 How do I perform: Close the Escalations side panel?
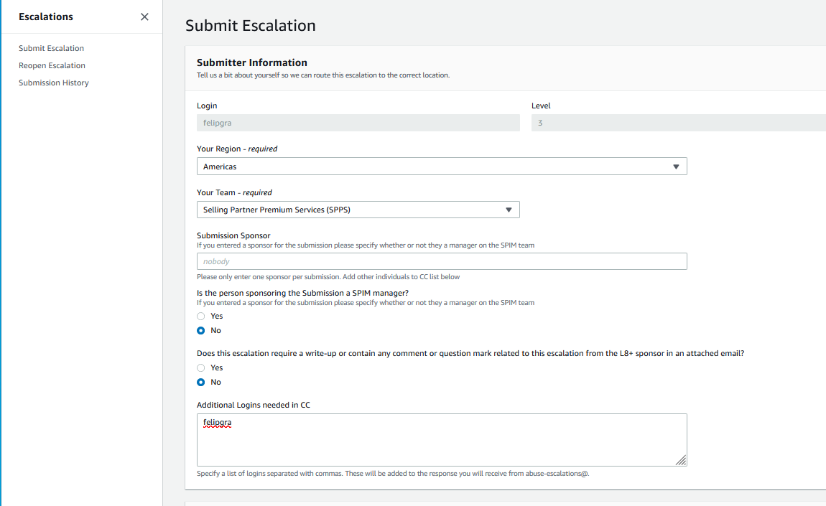pyautogui.click(x=144, y=17)
